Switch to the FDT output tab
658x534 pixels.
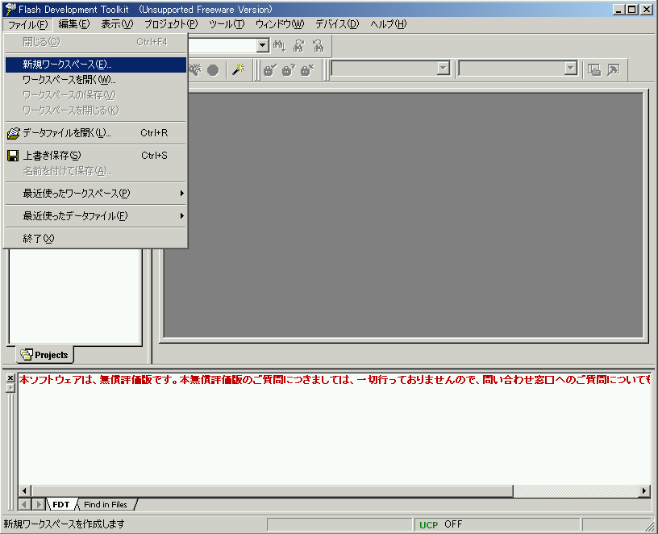click(61, 504)
